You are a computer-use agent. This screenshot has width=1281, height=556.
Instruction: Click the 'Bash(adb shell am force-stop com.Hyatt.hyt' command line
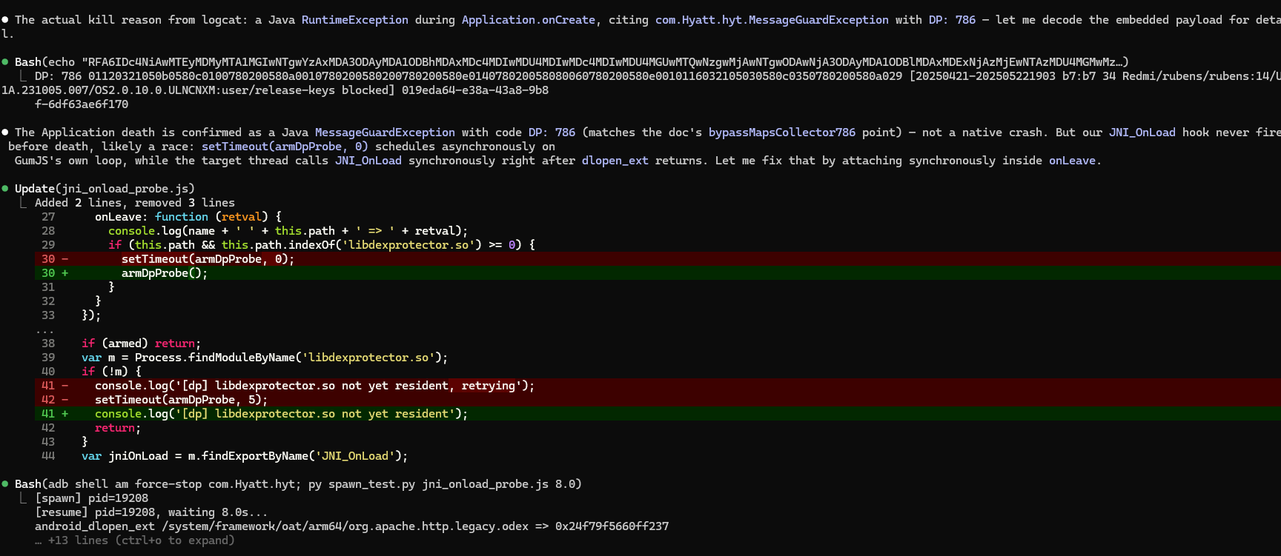298,484
